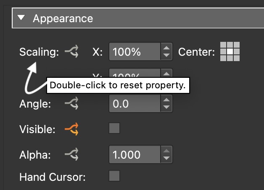This screenshot has width=264, height=190.
Task: Click the Scaling property label
Action: point(39,52)
